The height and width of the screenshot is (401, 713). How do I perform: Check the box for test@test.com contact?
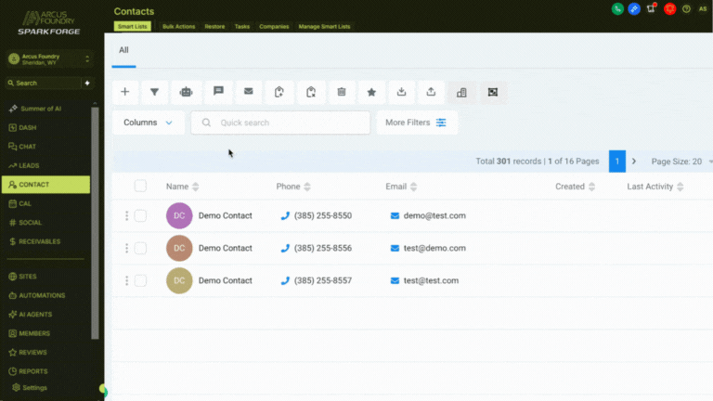(x=140, y=280)
